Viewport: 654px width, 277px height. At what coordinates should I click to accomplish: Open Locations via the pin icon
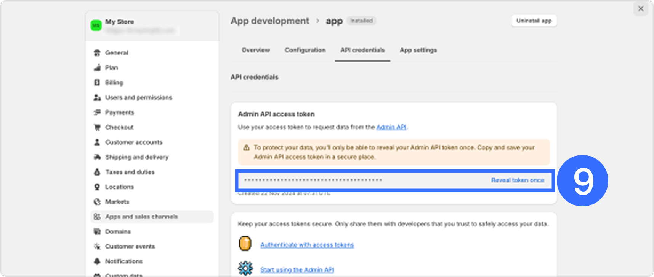click(97, 187)
